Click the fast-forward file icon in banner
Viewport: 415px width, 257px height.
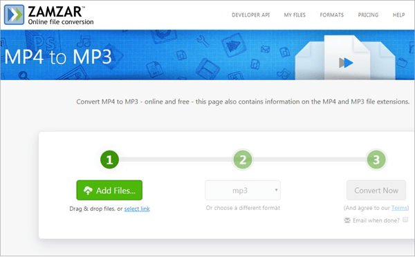[x=346, y=63]
